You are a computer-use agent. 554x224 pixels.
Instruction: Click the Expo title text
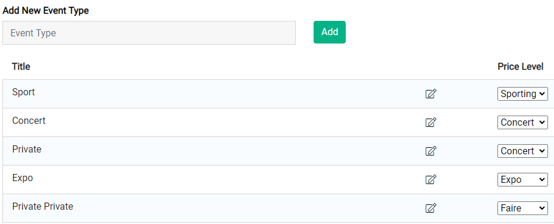coord(23,178)
